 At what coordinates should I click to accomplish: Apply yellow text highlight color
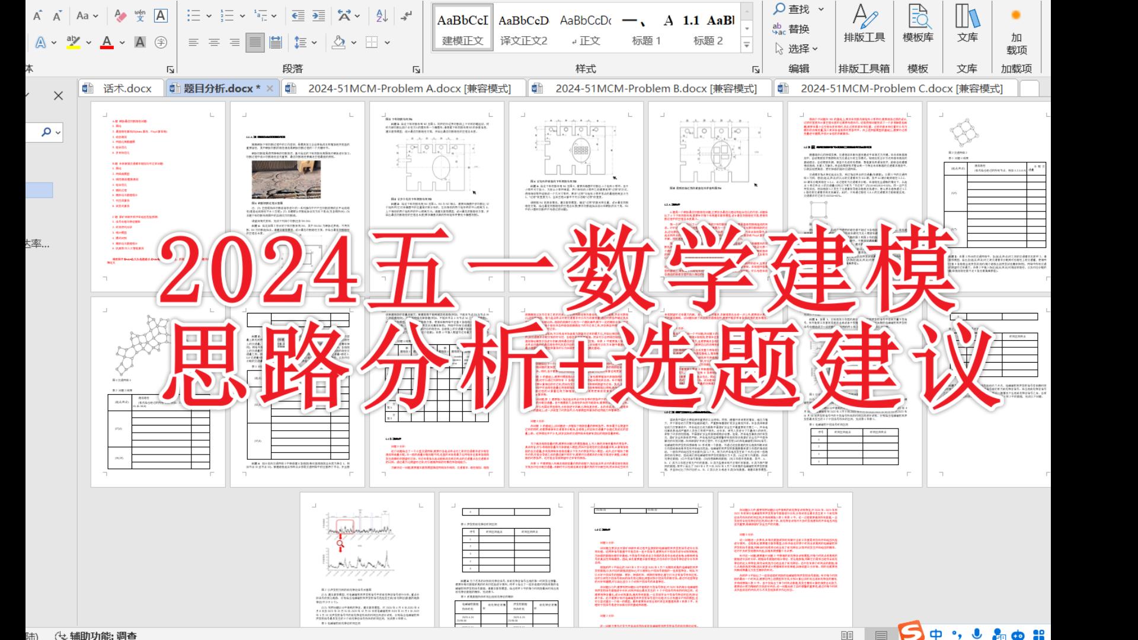point(73,42)
